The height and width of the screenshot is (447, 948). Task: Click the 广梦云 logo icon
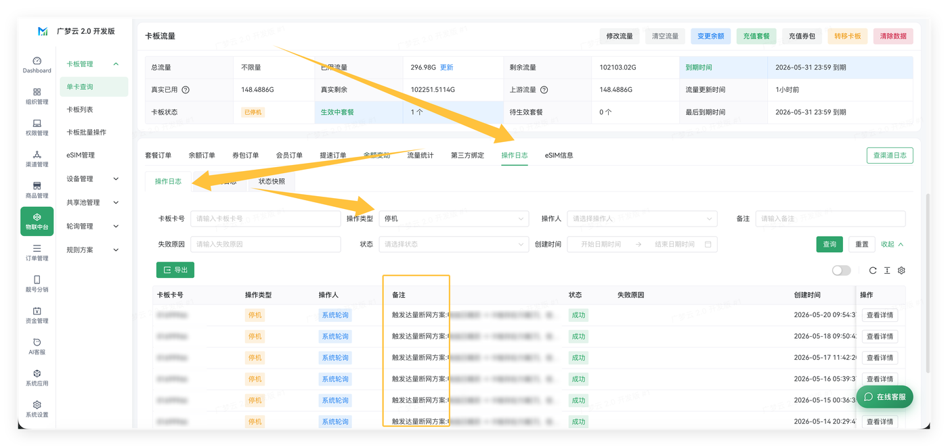[43, 31]
